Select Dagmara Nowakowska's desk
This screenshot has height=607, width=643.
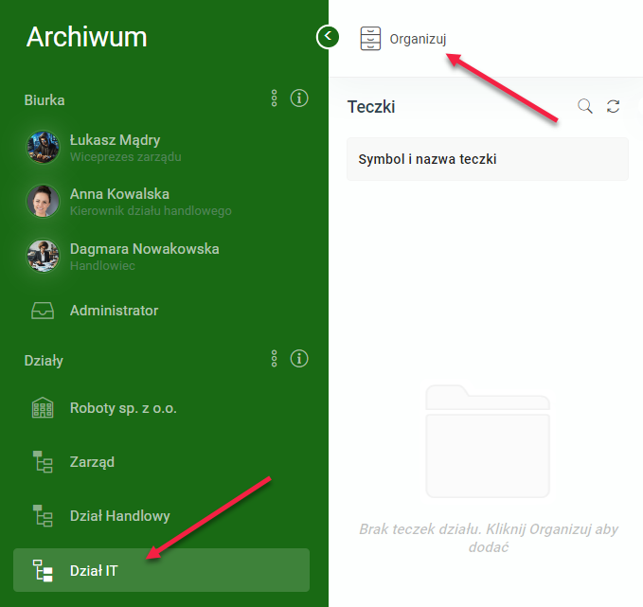pyautogui.click(x=161, y=257)
